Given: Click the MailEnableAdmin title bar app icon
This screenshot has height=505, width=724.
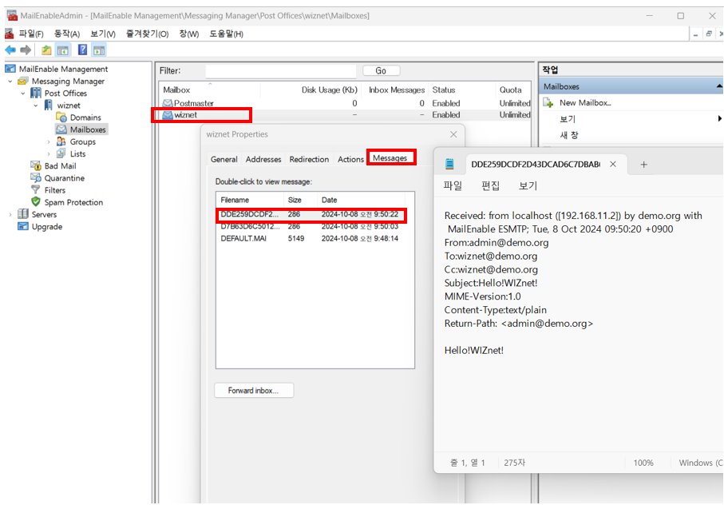Looking at the screenshot, I should (x=12, y=15).
